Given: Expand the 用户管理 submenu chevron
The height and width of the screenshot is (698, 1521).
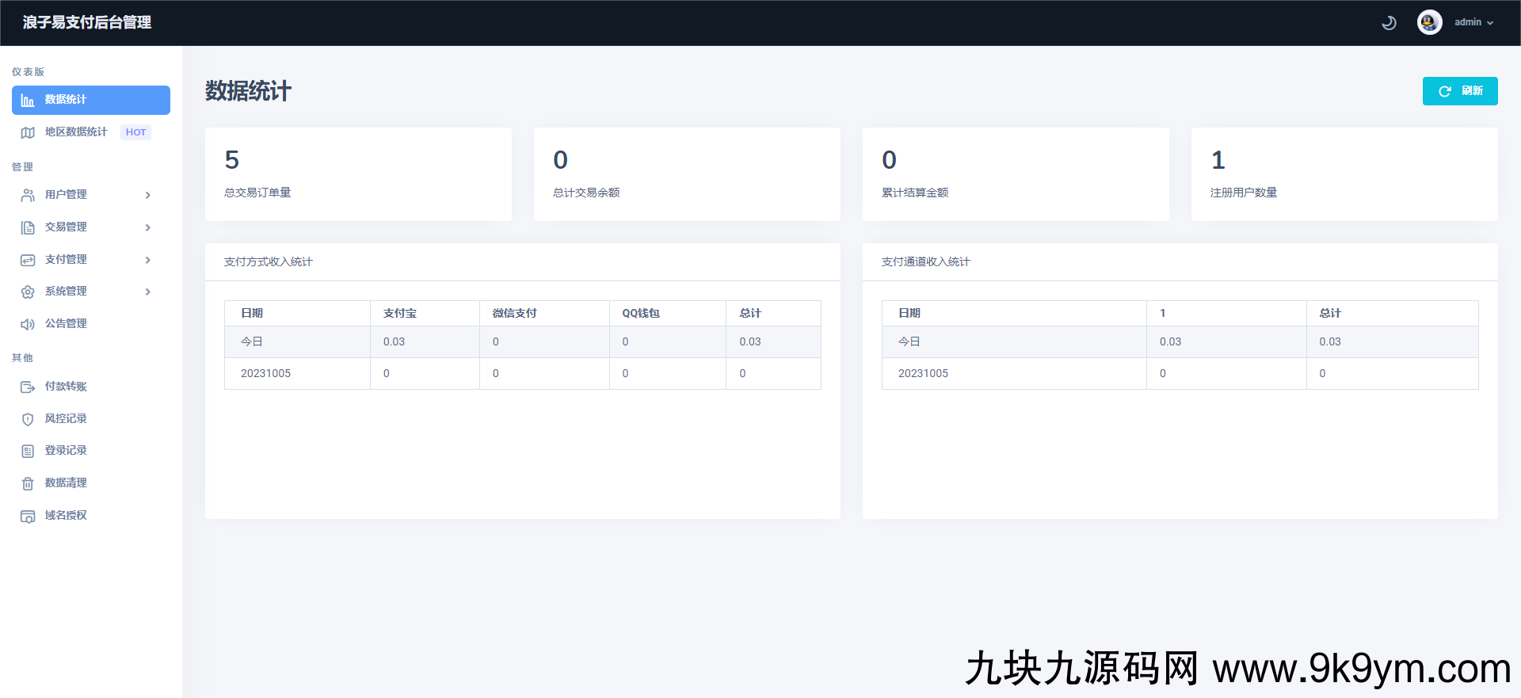Looking at the screenshot, I should point(148,195).
